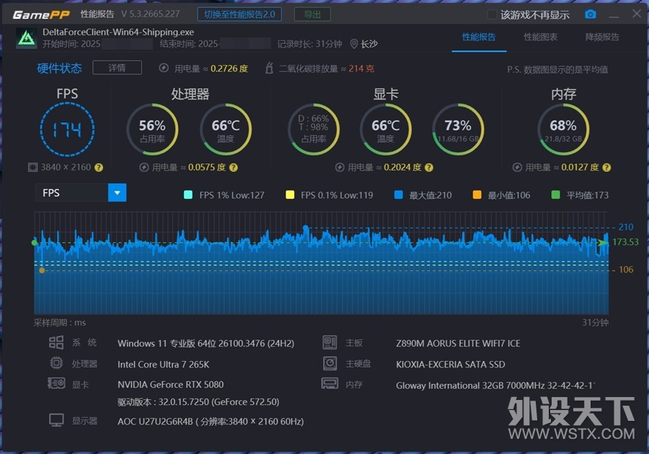Click the 内存 RAM icon in hardware list
This screenshot has height=454, width=649.
[x=330, y=383]
